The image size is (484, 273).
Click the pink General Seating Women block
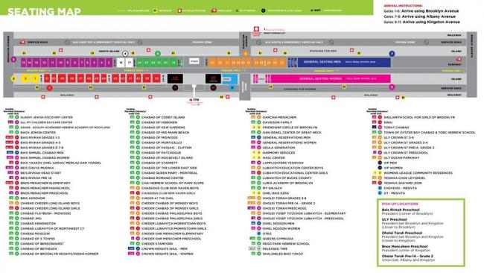click(331, 78)
